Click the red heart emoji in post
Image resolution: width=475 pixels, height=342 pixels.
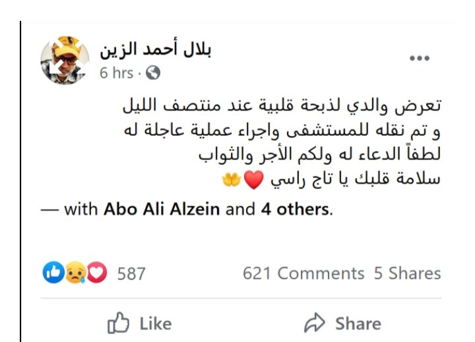254,180
